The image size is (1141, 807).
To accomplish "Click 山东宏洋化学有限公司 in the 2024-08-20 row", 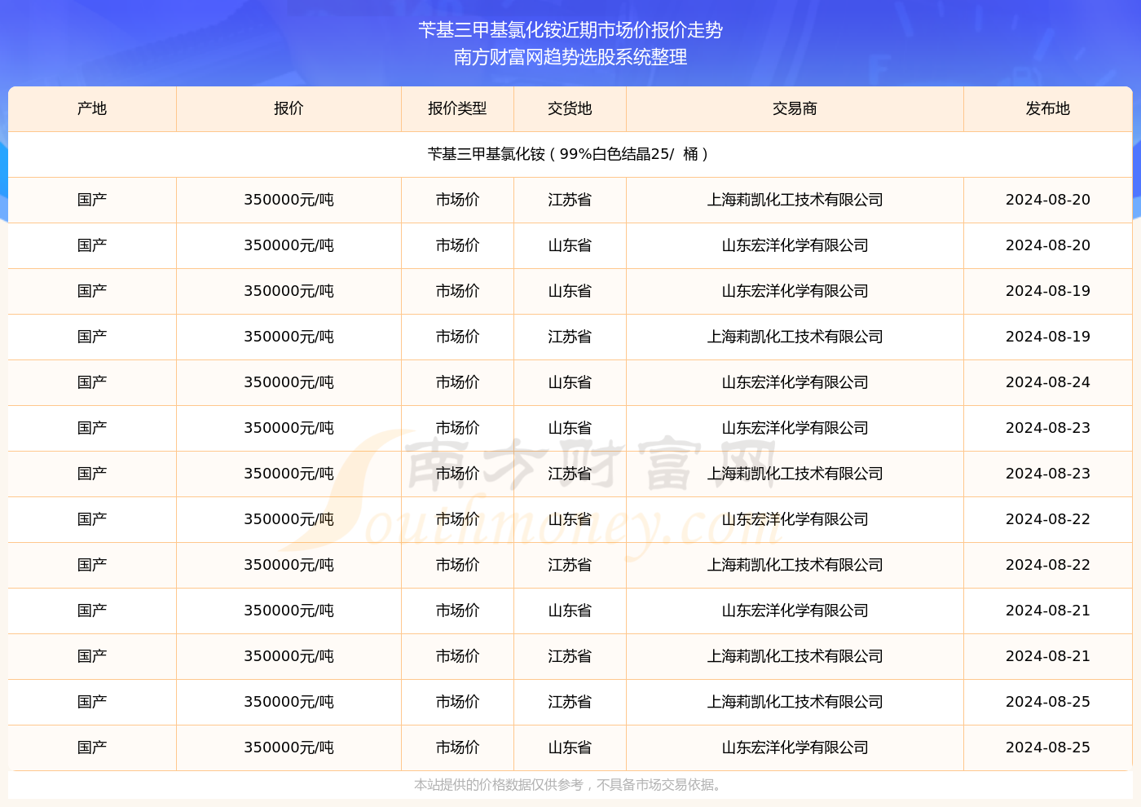I will point(795,245).
